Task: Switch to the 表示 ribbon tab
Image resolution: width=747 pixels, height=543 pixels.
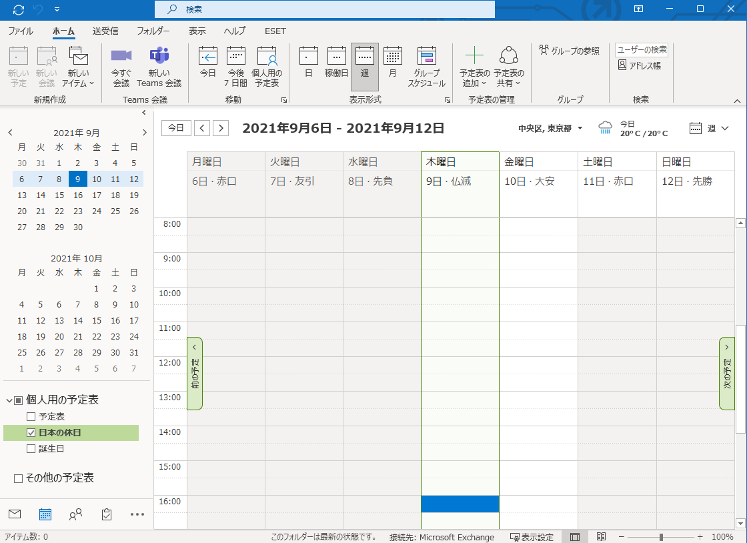Action: (197, 31)
